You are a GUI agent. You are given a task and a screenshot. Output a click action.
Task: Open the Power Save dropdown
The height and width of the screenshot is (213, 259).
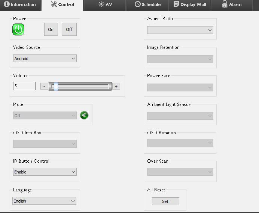180,87
